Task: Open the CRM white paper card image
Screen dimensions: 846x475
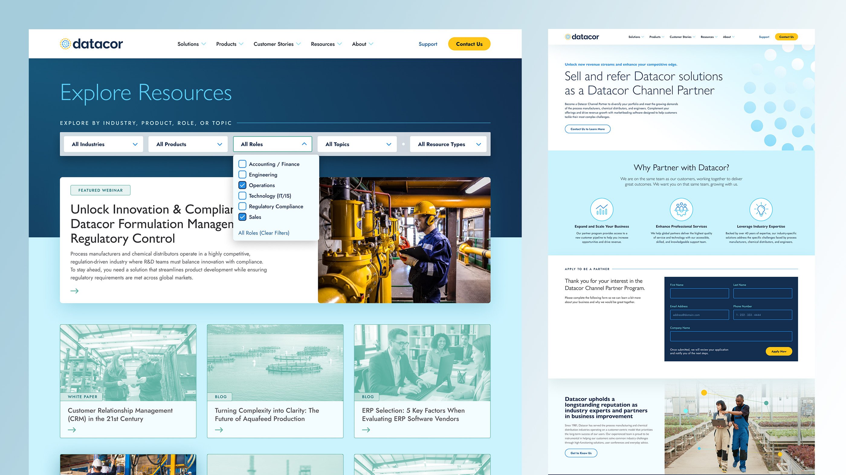Action: (x=128, y=363)
